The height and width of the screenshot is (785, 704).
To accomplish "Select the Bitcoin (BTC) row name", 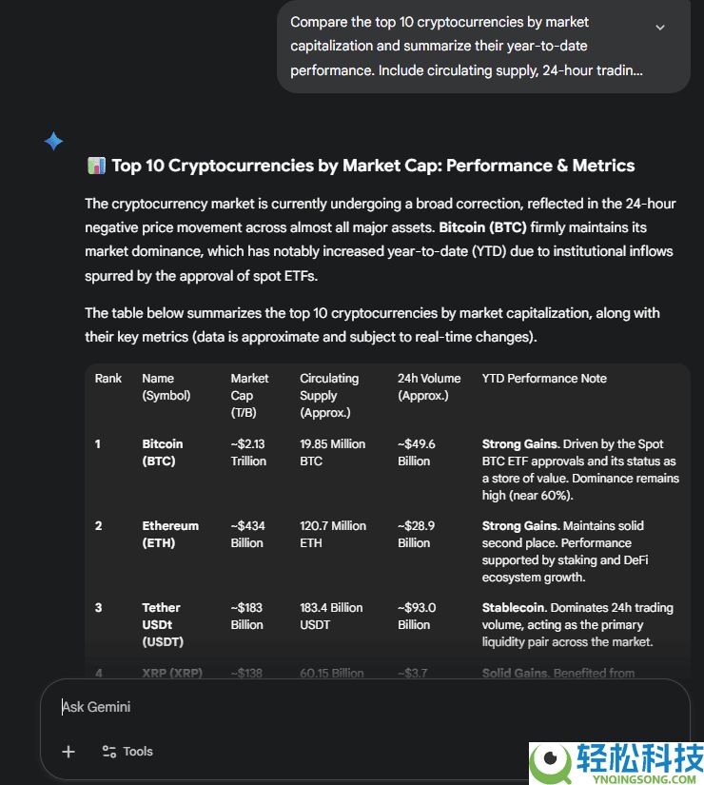I will [x=163, y=453].
